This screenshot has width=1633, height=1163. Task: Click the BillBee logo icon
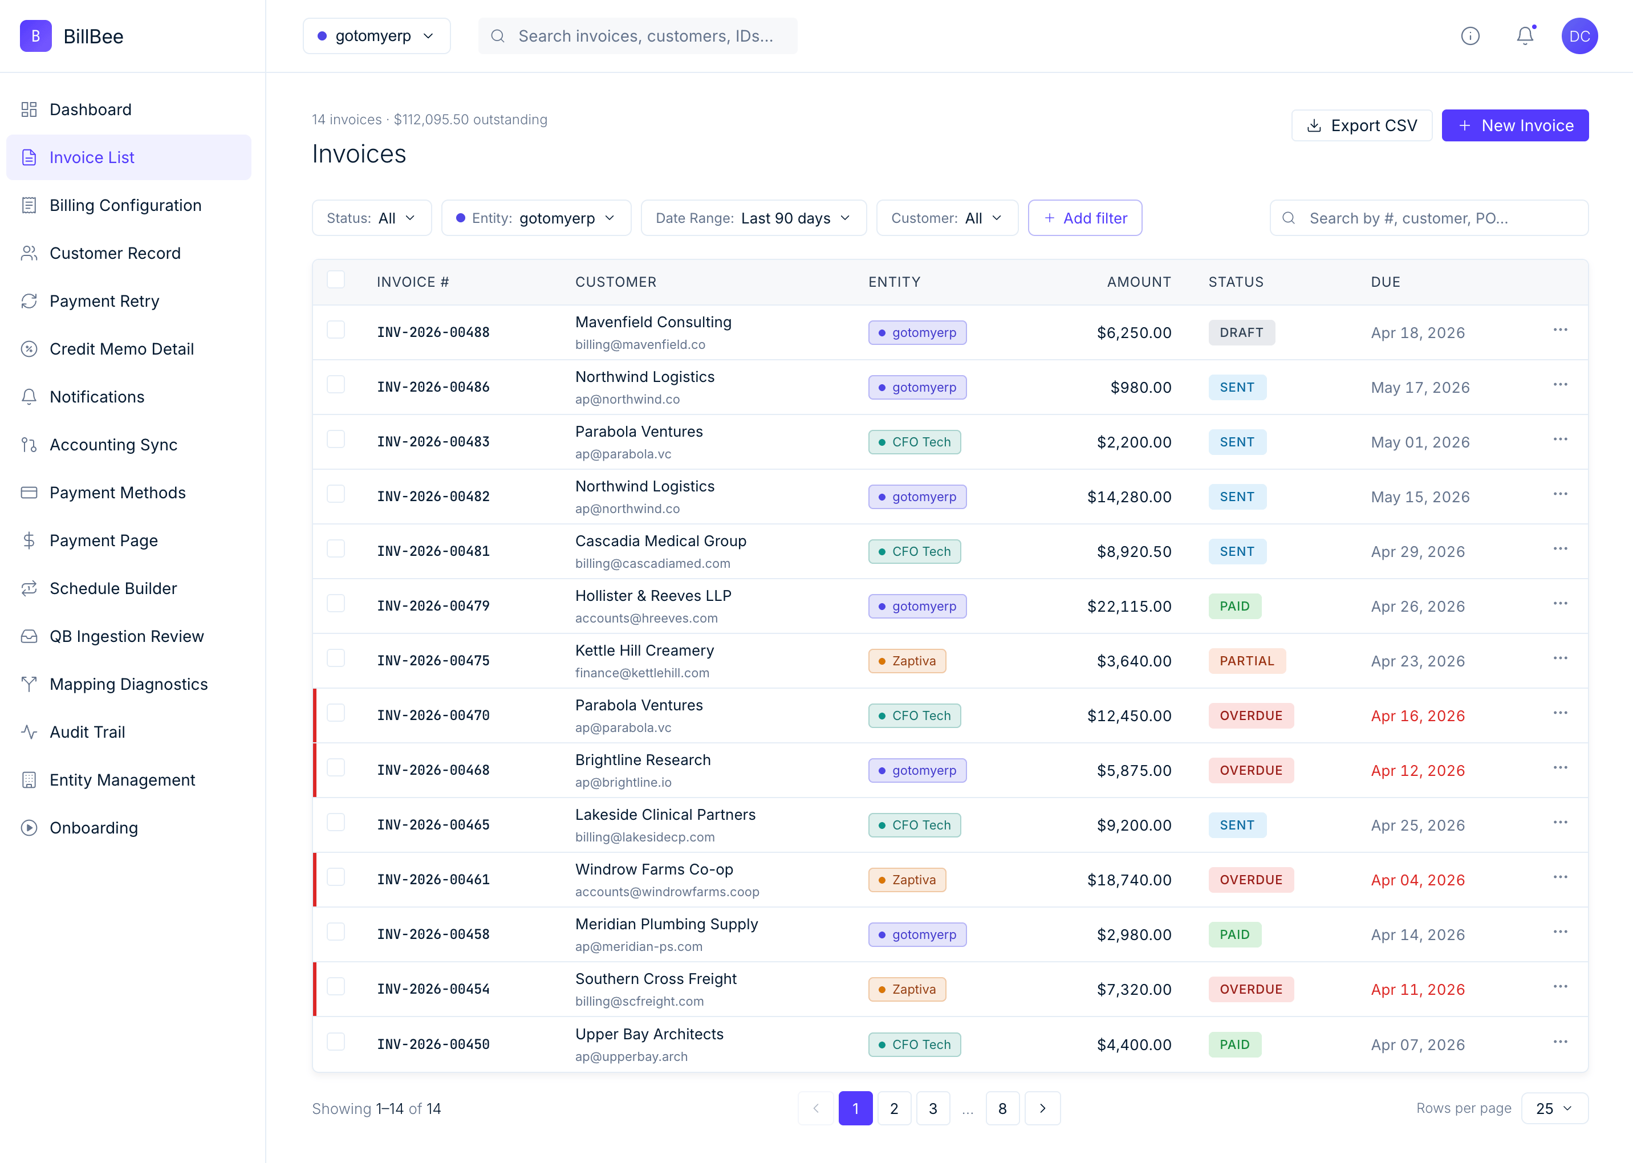[36, 36]
